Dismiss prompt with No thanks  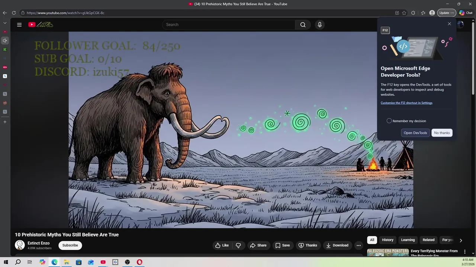(x=442, y=133)
